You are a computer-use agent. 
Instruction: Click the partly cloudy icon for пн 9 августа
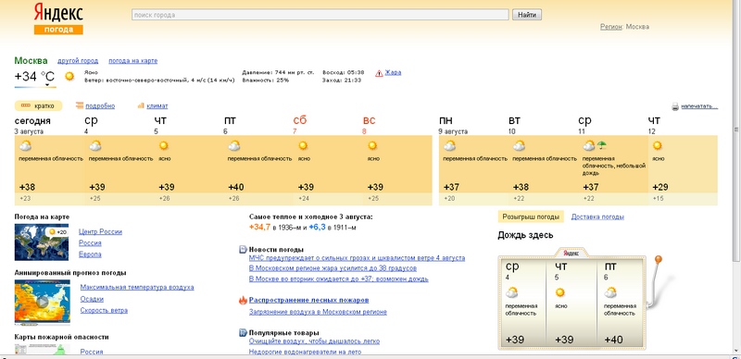tap(449, 145)
